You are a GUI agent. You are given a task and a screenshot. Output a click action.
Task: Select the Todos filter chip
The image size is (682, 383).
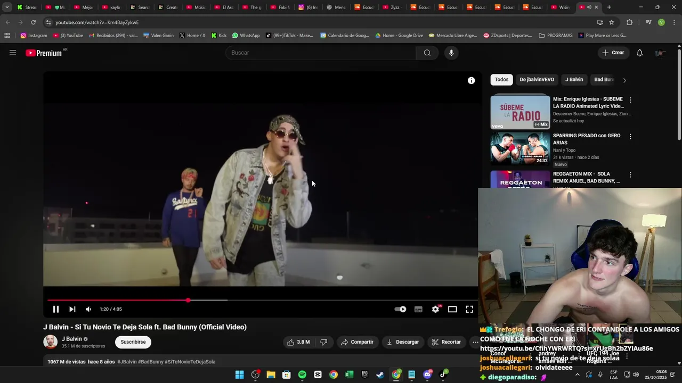click(501, 80)
